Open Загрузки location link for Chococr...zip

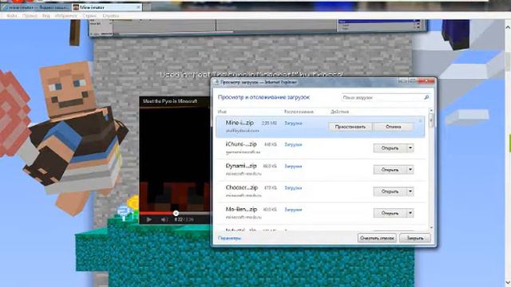click(293, 188)
